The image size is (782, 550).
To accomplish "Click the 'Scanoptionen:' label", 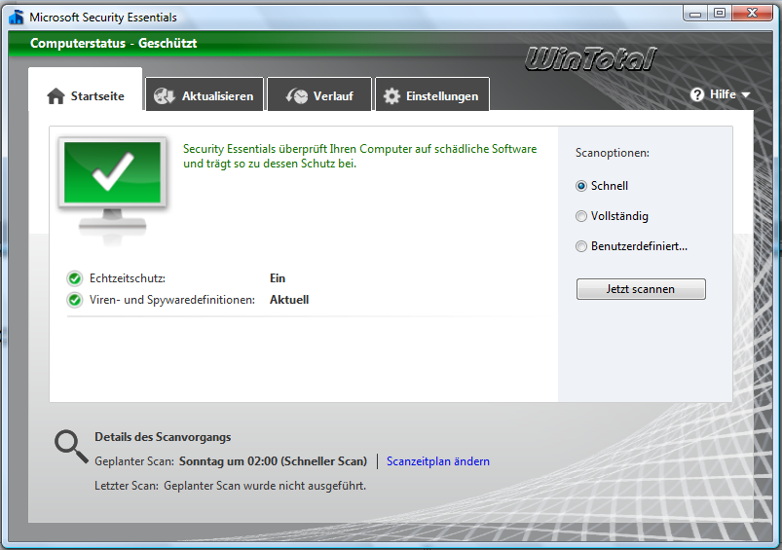I will [613, 153].
